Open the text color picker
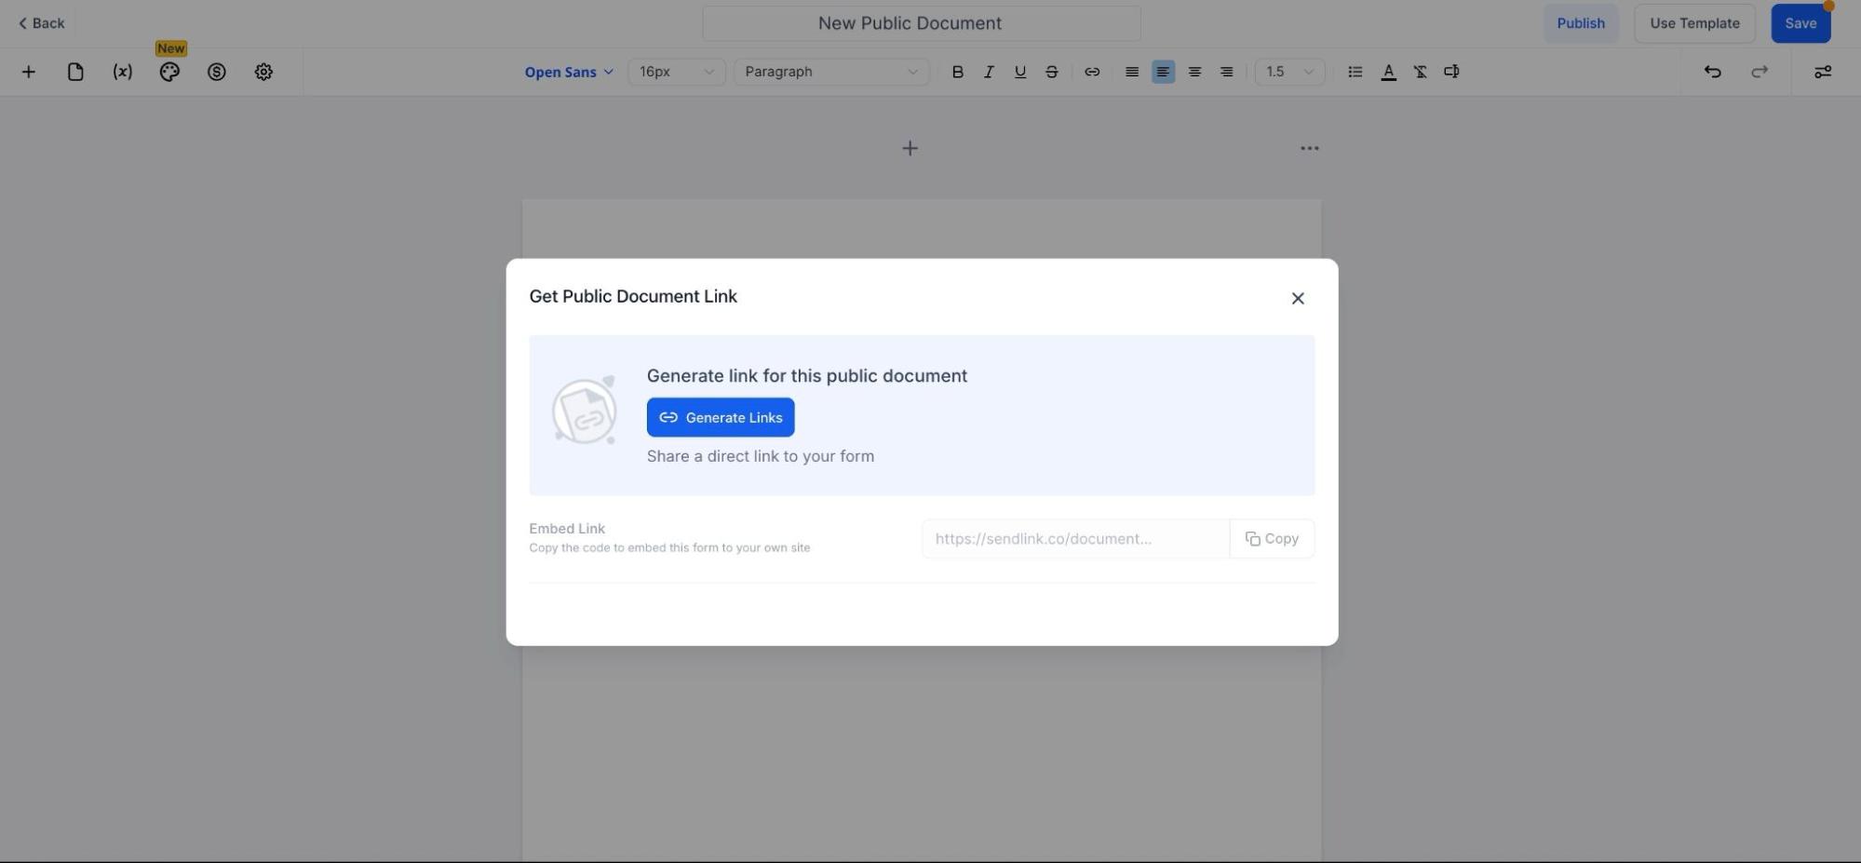 pos(1388,72)
